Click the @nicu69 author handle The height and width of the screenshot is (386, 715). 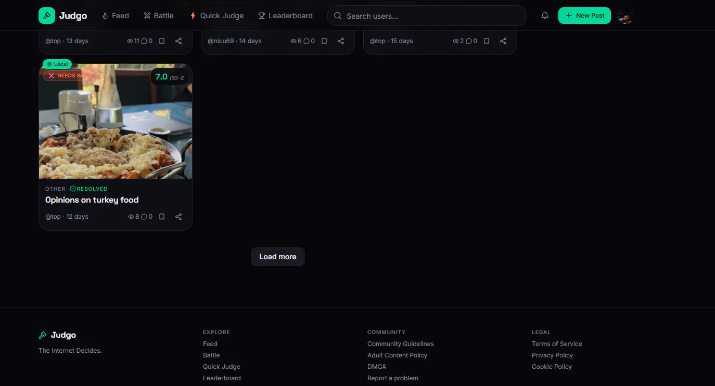coord(221,41)
